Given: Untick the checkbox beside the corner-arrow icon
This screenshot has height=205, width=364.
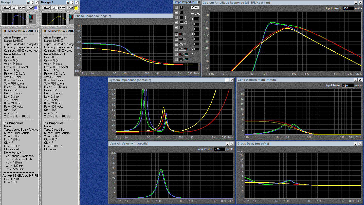Looking at the screenshot, I should click(x=176, y=28).
